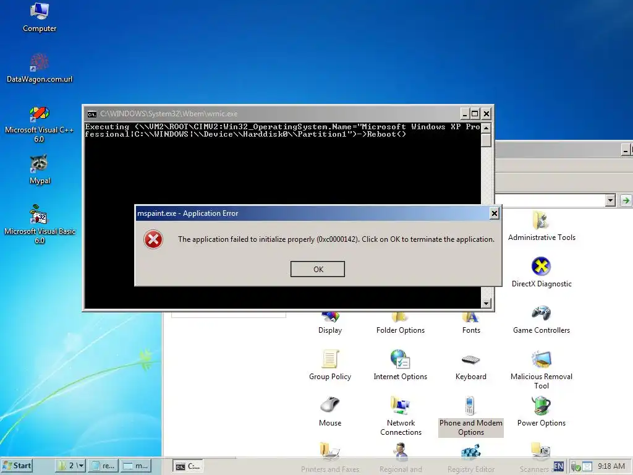
Task: Click the wmic.exe console title bar icon
Action: (92, 114)
